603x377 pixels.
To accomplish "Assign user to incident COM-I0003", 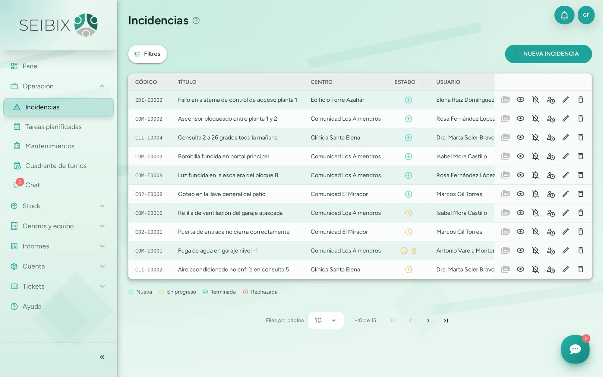I will (x=551, y=156).
